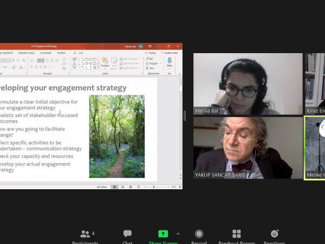The image size is (325, 244).
Task: Select the star shape in gallery
Action: point(94,67)
